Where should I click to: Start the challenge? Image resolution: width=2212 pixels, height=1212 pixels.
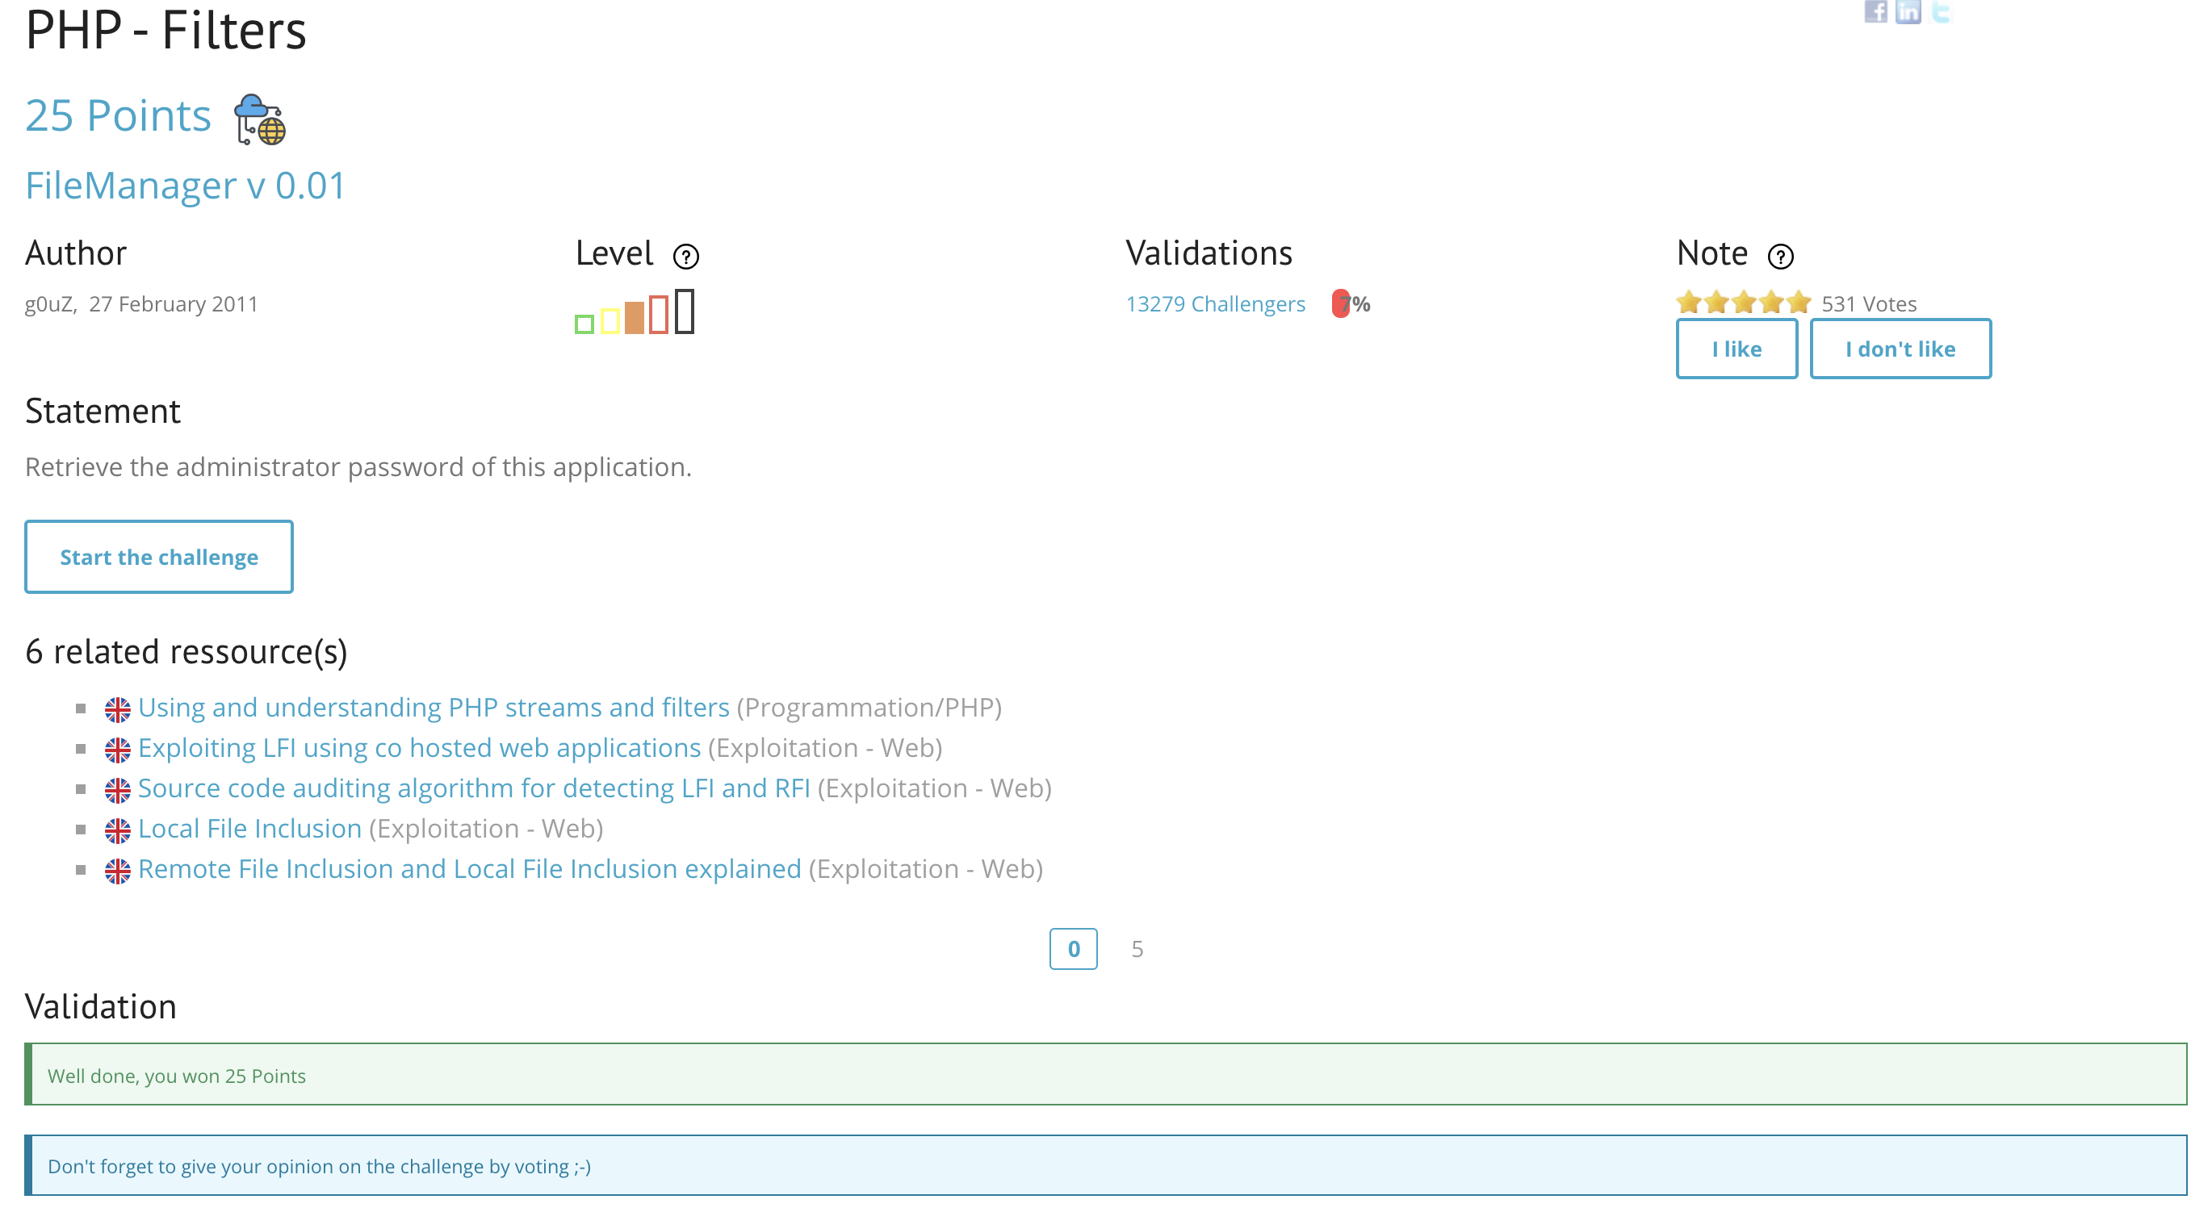click(x=159, y=557)
